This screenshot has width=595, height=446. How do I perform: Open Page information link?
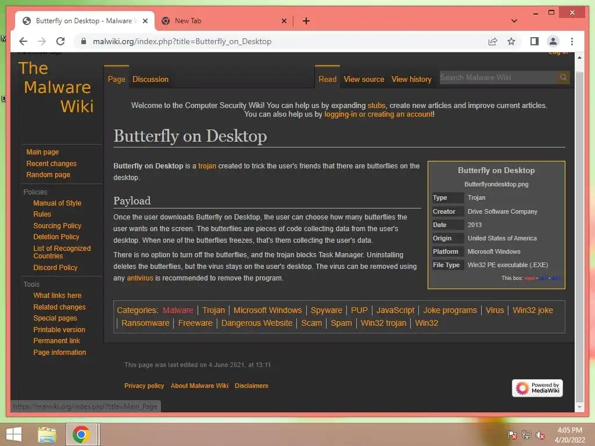pos(60,353)
